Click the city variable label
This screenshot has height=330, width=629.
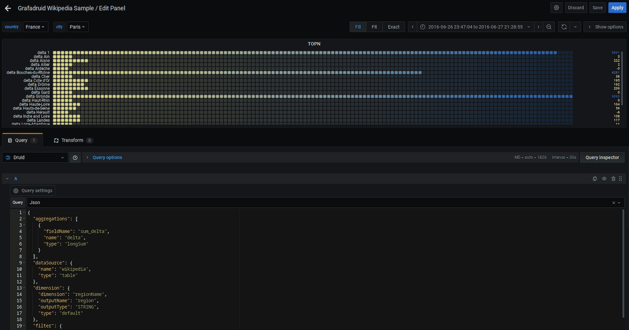click(x=59, y=27)
